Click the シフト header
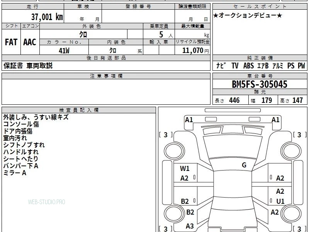Image resolution: width=309 pixels, height=232 pixels. [x=11, y=26]
